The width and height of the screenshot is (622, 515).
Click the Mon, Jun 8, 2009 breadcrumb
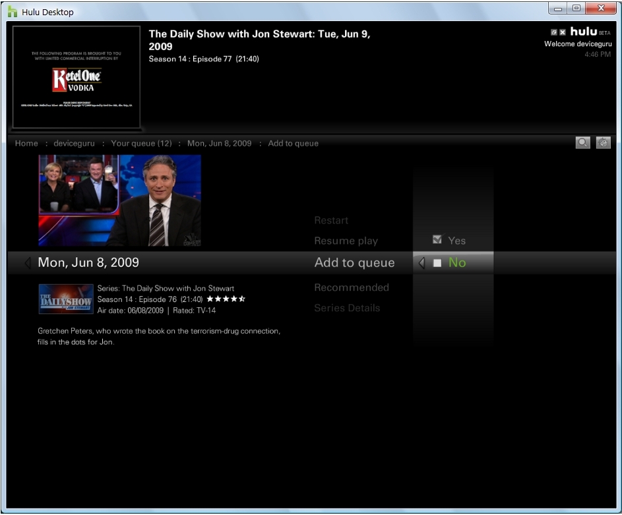(x=220, y=143)
